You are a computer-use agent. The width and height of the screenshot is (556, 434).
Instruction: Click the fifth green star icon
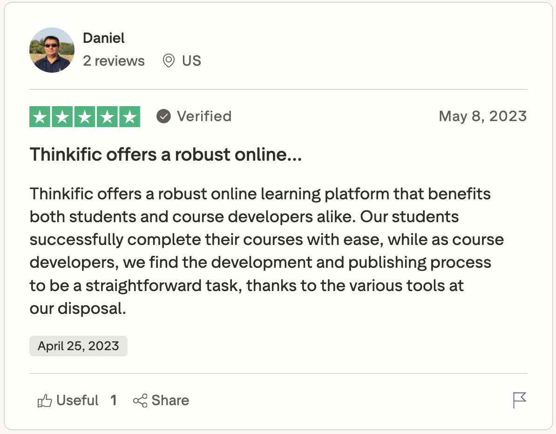(x=129, y=116)
